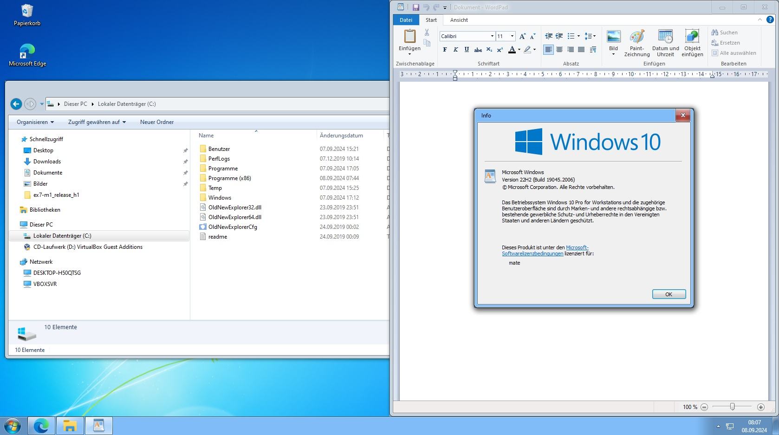Toggle italic formatting (K)

click(455, 50)
